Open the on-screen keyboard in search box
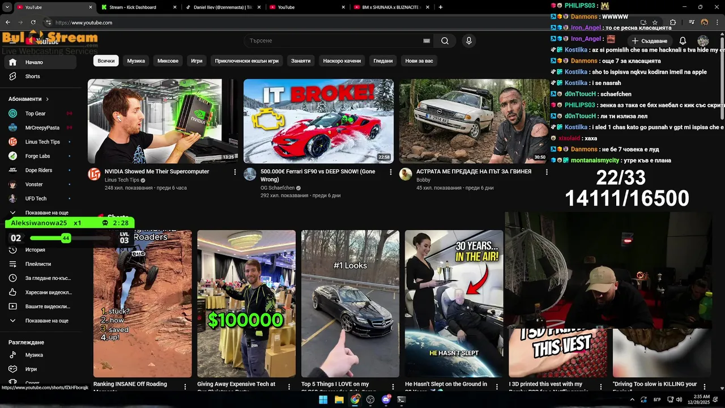The height and width of the screenshot is (408, 725). click(427, 41)
